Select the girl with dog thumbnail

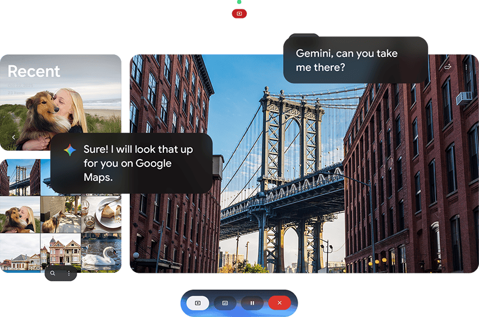(x=20, y=214)
